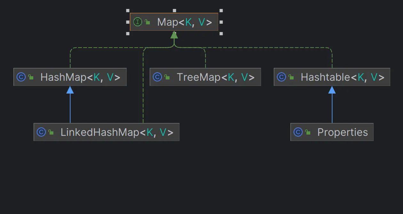
Task: Click the class icon on TreeMap node
Action: pyautogui.click(x=157, y=77)
